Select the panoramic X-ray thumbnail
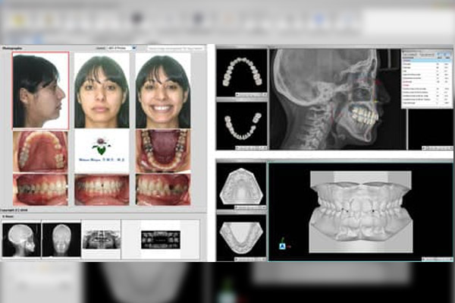The width and height of the screenshot is (455, 303). 102,239
